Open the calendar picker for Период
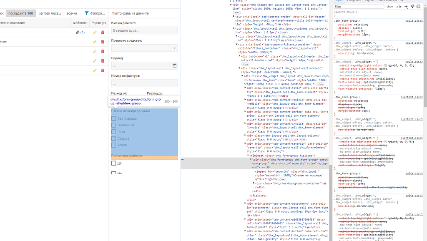427x241 pixels. click(x=174, y=65)
